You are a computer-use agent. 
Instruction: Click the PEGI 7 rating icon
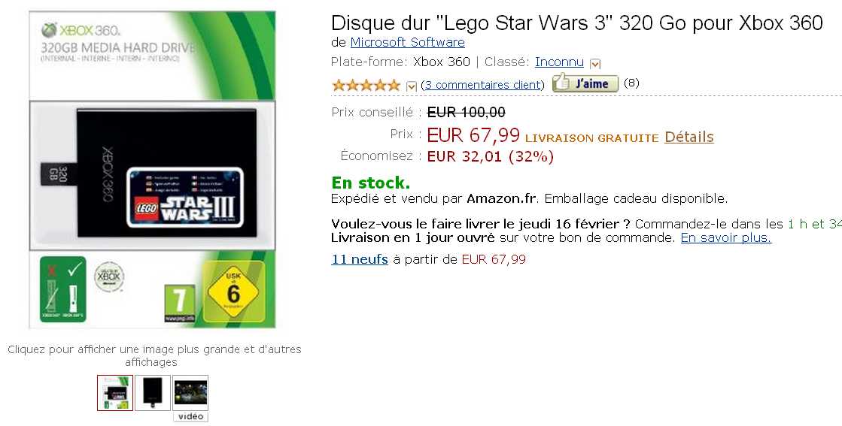point(179,304)
